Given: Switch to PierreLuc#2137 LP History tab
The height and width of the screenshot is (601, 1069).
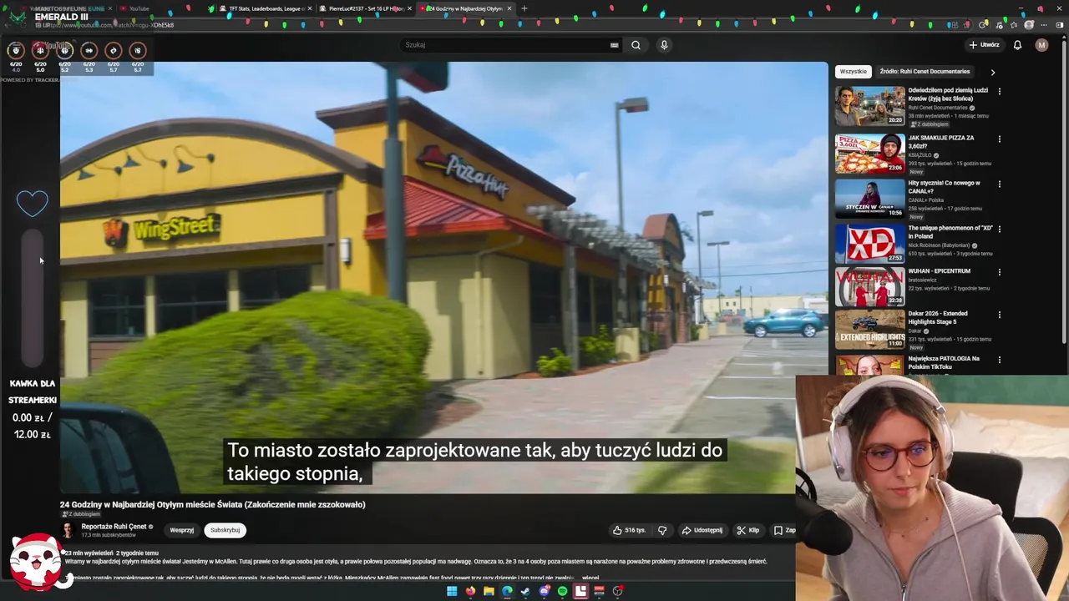Looking at the screenshot, I should pyautogui.click(x=366, y=8).
